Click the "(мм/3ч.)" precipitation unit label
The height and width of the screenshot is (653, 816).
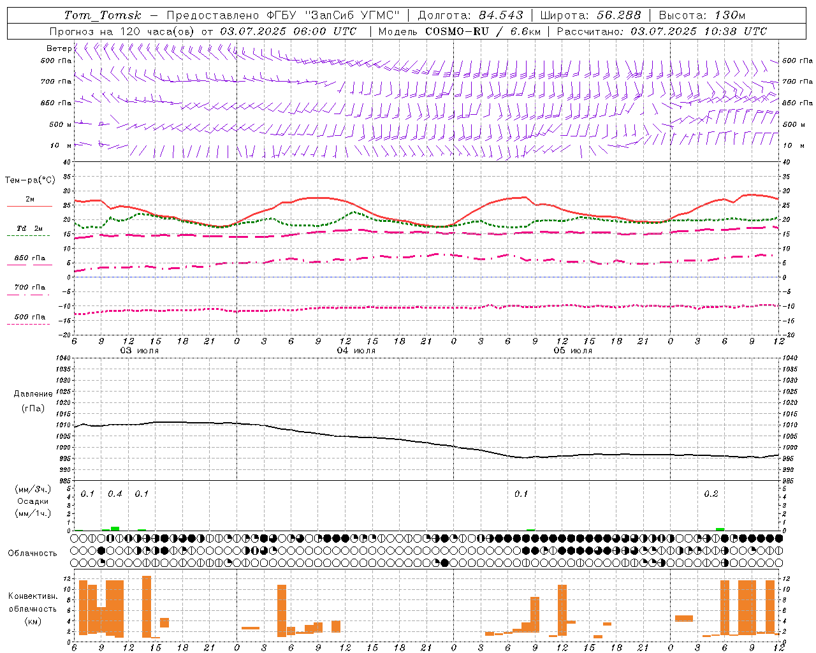coord(33,489)
